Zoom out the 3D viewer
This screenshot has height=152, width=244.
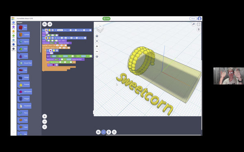[x=97, y=51]
